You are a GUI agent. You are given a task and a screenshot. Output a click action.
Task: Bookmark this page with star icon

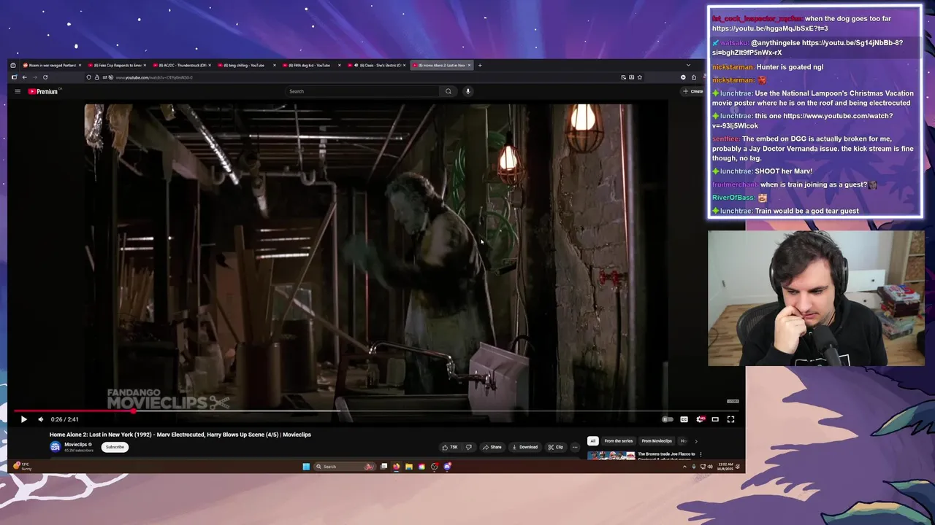pos(640,77)
